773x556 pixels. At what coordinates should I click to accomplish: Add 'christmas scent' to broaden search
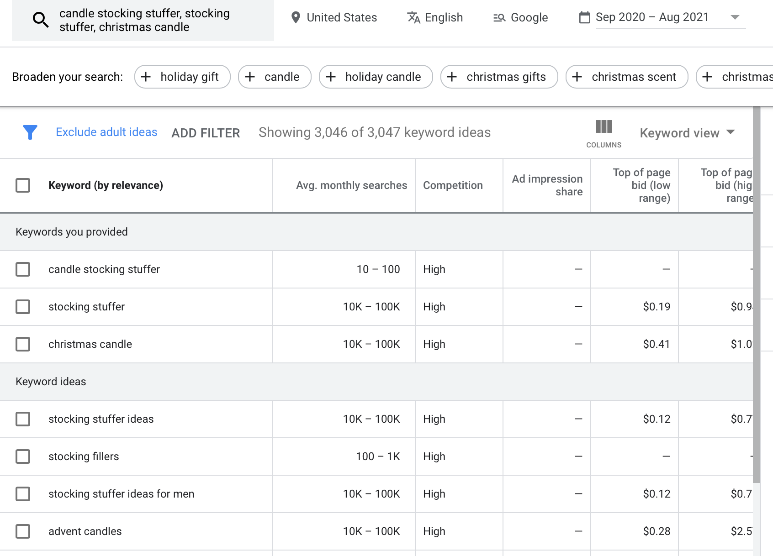pos(626,77)
